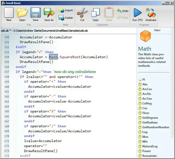Click the Math class description text

(x=152, y=60)
